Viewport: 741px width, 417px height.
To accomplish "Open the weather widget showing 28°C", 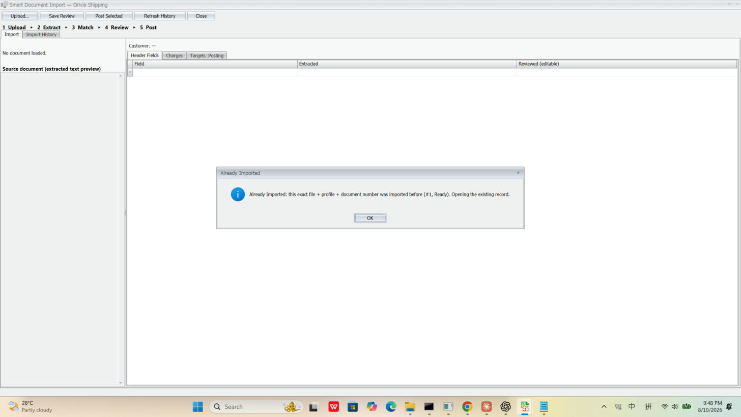I will point(31,406).
